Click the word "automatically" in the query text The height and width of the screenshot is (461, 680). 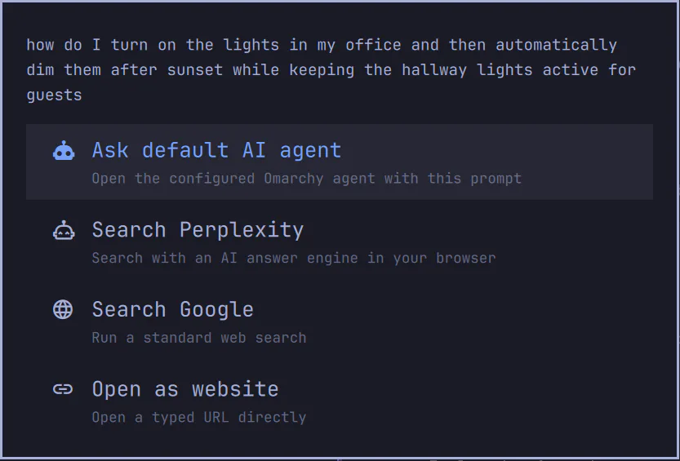coord(557,45)
